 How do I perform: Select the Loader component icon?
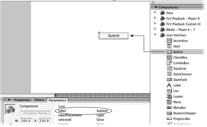click(169, 96)
